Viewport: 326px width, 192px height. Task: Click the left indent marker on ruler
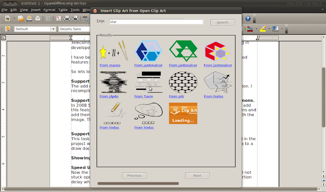pyautogui.click(x=71, y=38)
